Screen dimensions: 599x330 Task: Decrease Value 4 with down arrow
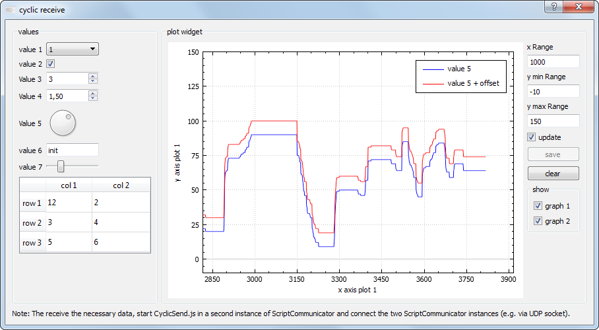[x=93, y=98]
